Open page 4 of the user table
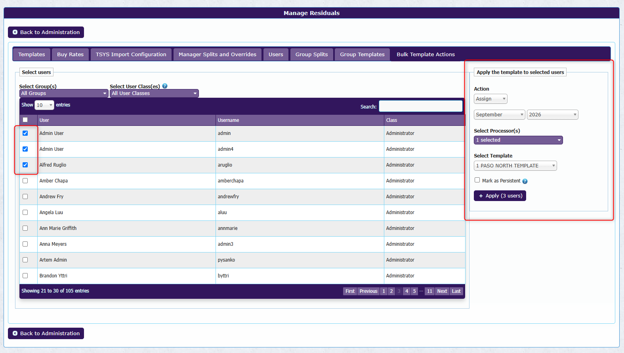Image resolution: width=624 pixels, height=353 pixels. click(x=406, y=291)
